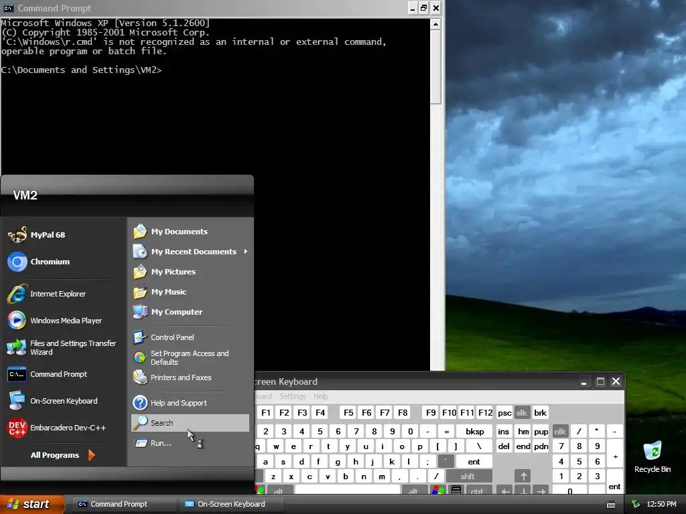The width and height of the screenshot is (686, 514).
Task: Click the application menu key icon
Action: [x=456, y=491]
